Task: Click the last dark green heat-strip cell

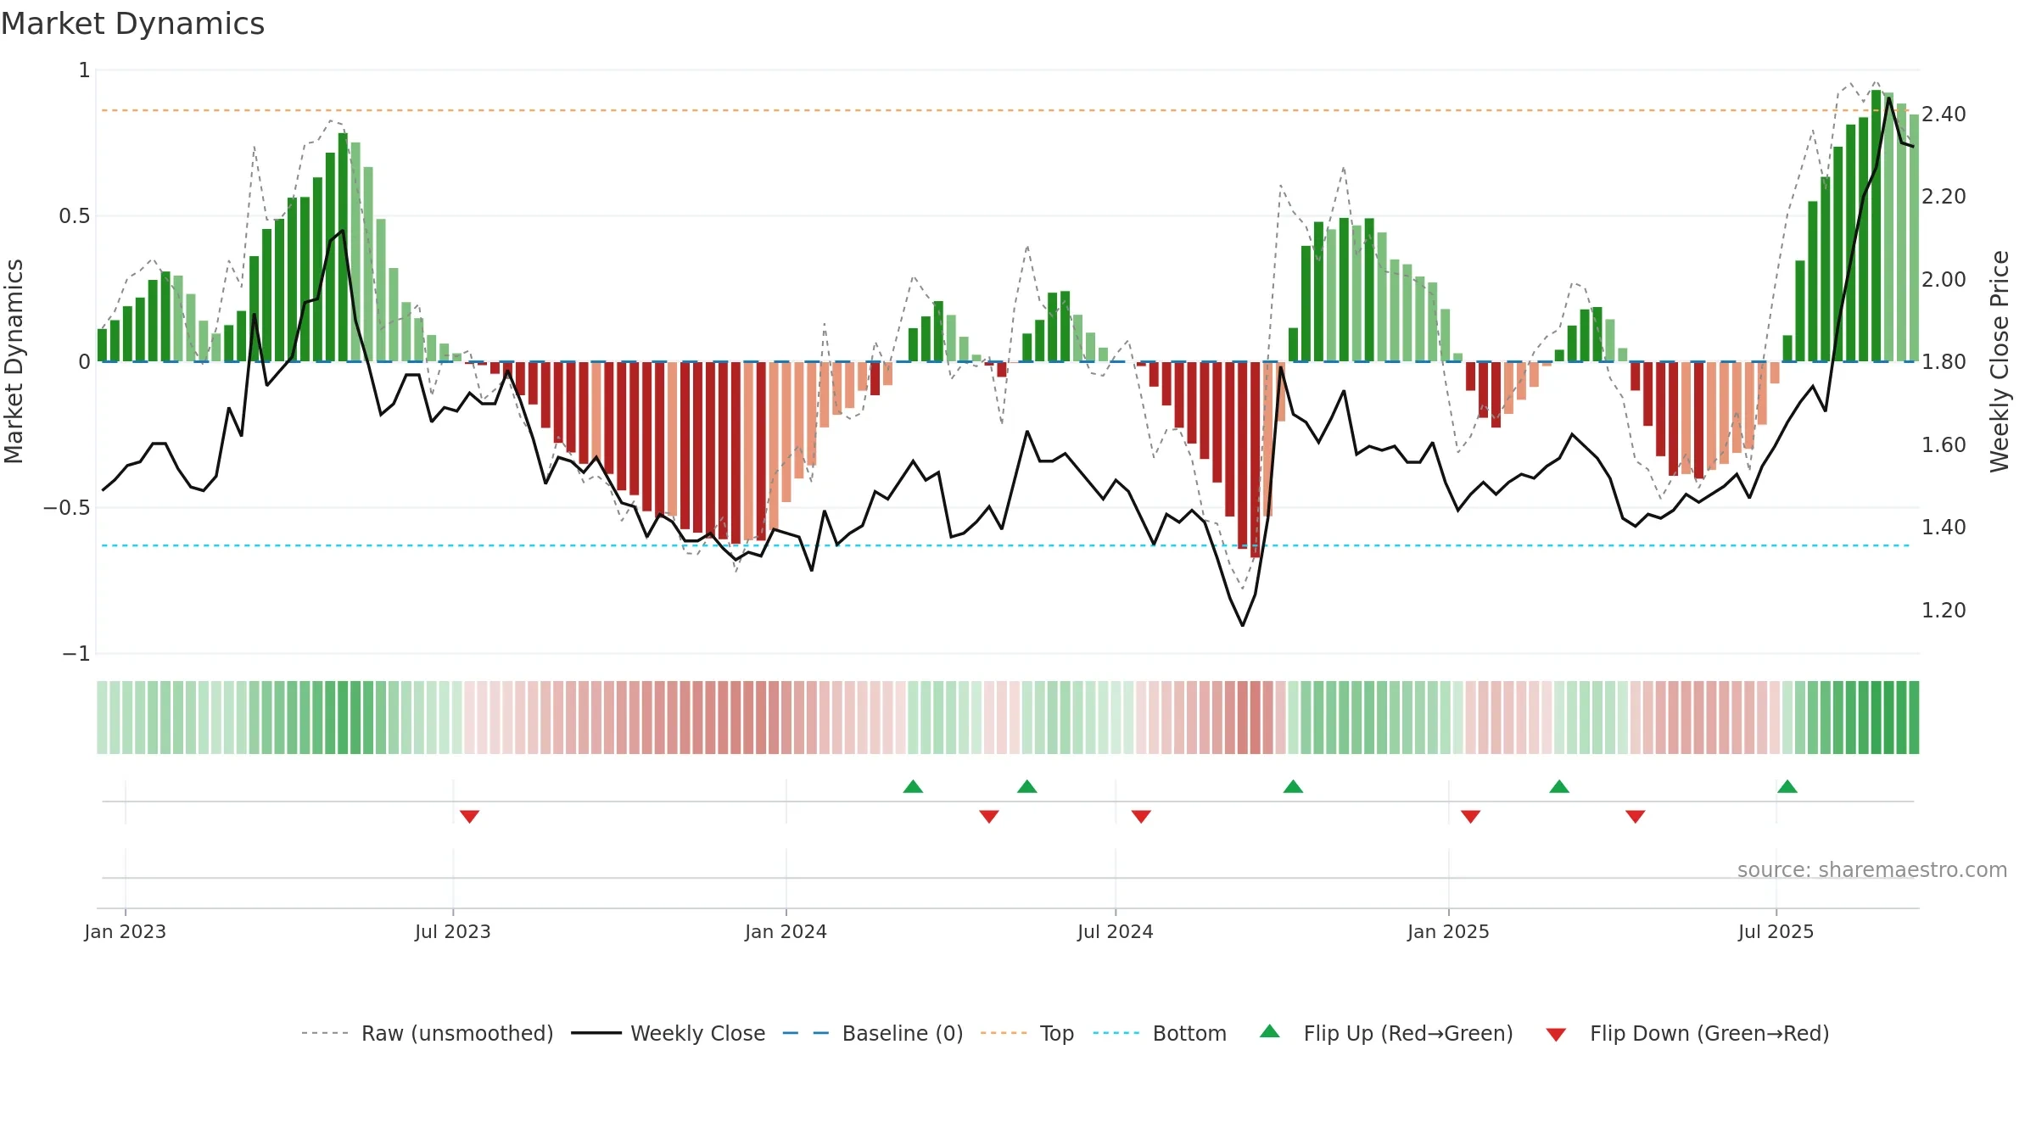Action: click(x=1914, y=718)
